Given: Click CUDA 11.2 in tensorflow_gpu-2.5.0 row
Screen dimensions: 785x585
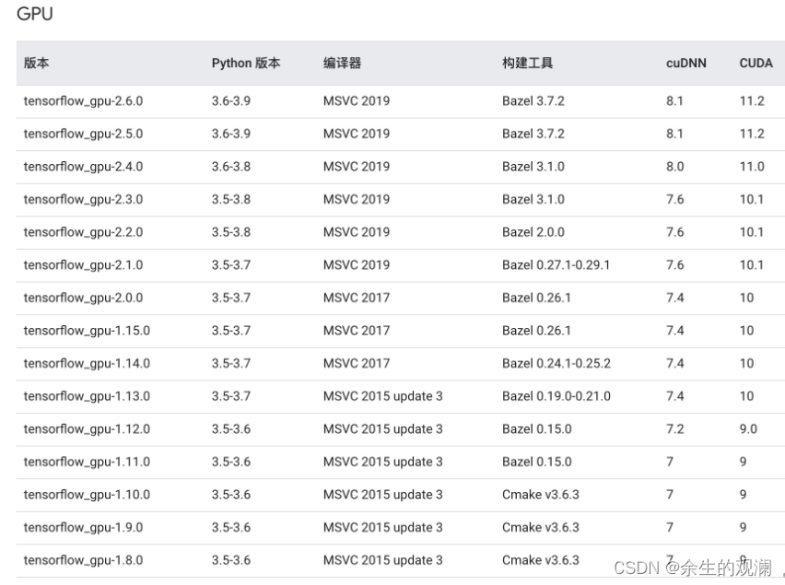Looking at the screenshot, I should tap(752, 135).
